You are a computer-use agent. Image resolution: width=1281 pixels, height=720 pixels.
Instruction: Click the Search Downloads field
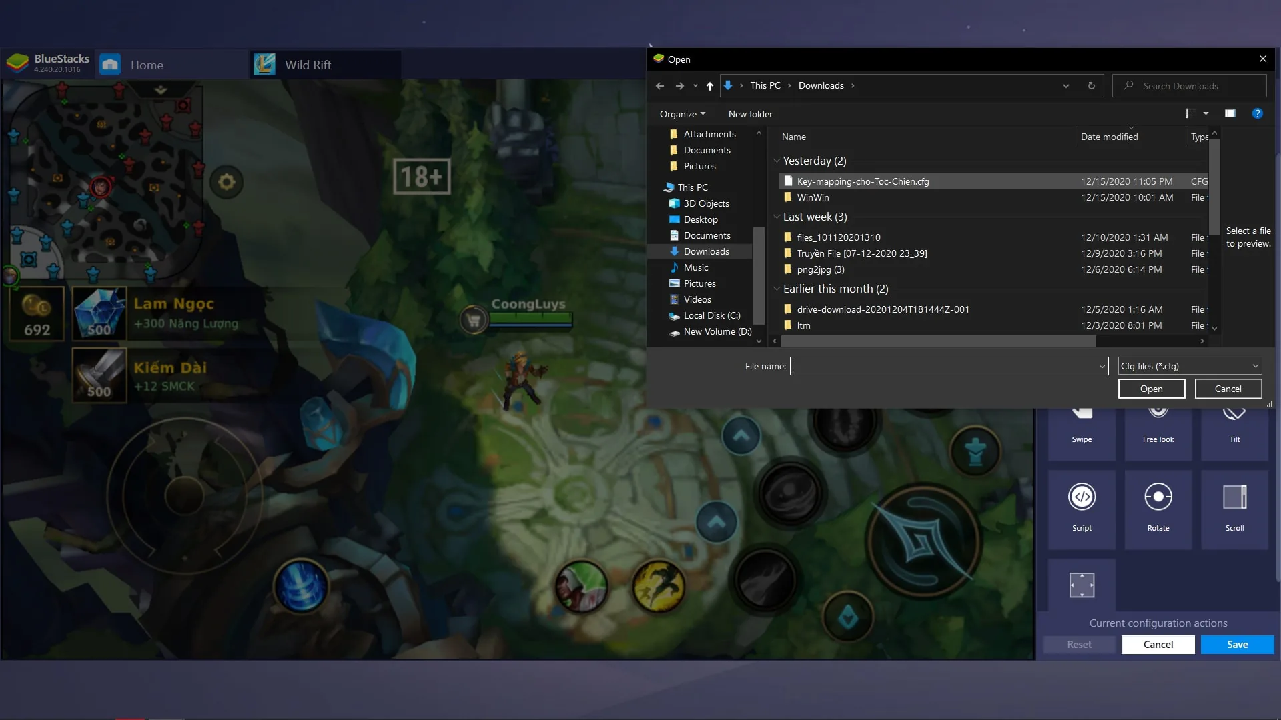click(1190, 85)
